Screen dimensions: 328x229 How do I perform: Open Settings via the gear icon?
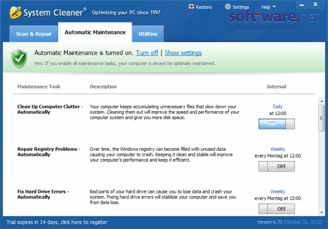point(227,7)
